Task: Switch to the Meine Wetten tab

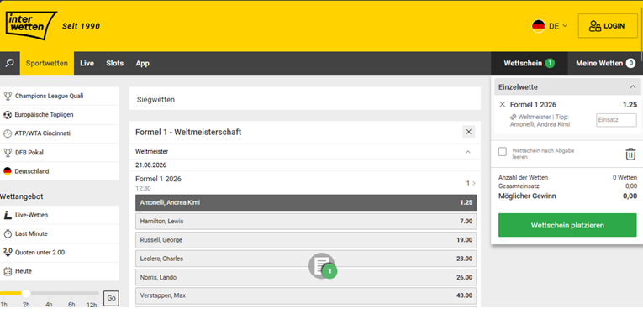Action: pos(605,63)
